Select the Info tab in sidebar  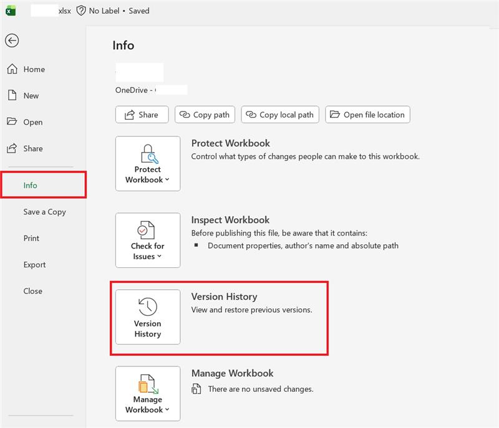pos(43,185)
